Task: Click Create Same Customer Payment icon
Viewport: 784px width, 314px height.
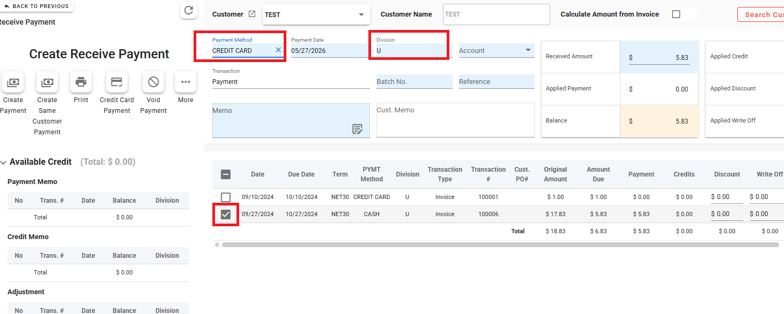Action: (x=47, y=82)
